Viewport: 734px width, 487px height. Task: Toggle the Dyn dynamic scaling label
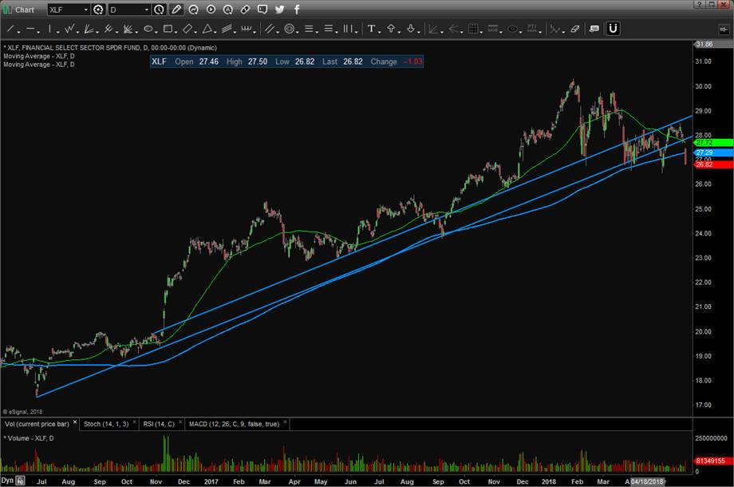(7, 481)
